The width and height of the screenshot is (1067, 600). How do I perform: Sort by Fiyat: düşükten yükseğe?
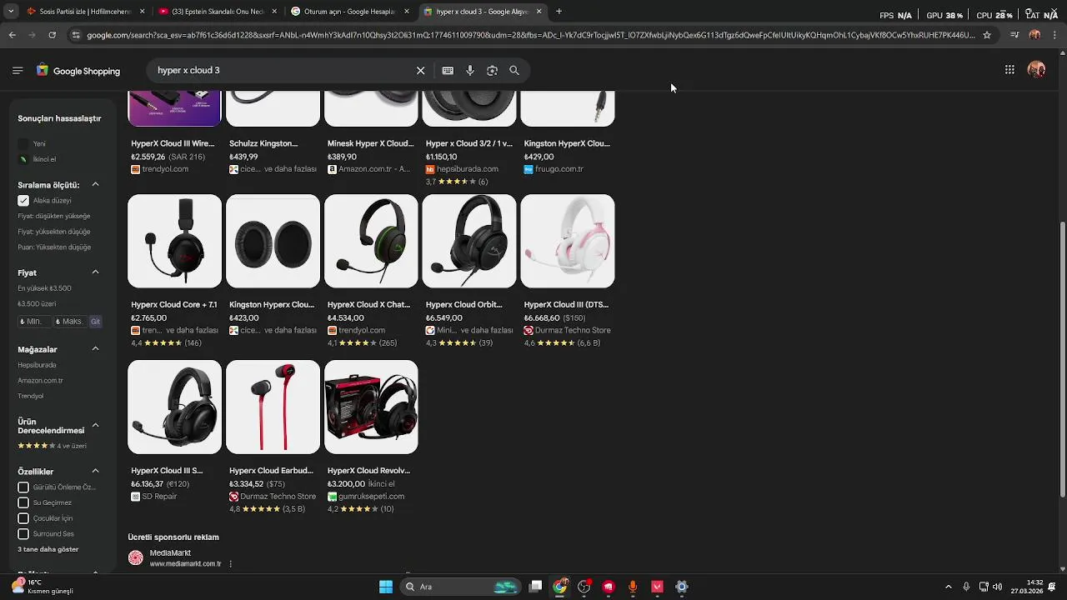click(x=53, y=217)
